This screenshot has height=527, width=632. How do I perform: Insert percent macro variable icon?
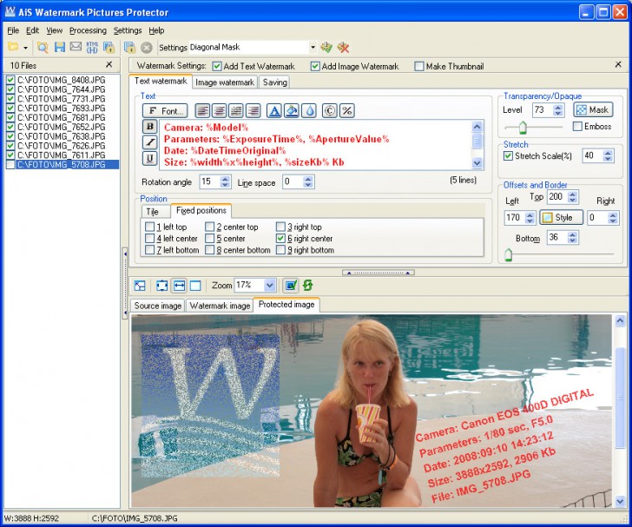347,110
